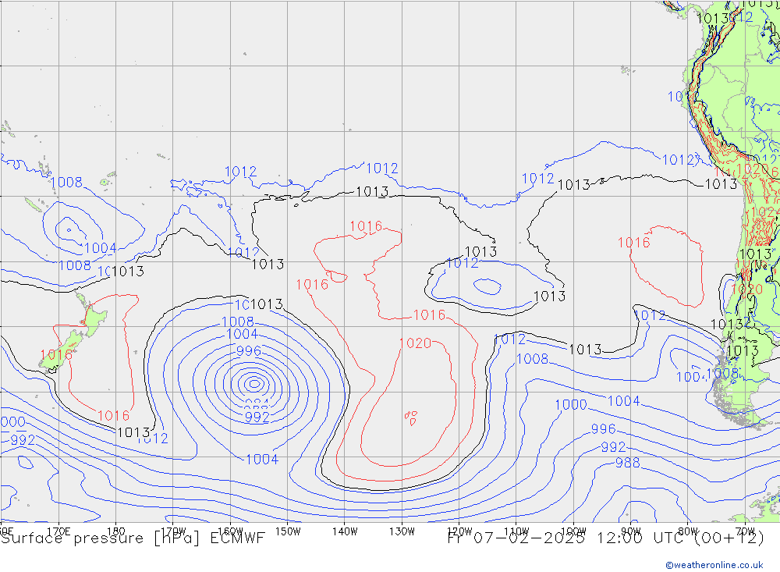780x572 pixels.
Task: Select the 160W longitude axis label
Action: click(230, 531)
